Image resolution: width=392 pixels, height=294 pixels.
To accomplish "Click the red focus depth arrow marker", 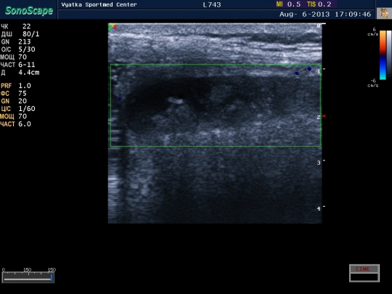I will (x=324, y=116).
